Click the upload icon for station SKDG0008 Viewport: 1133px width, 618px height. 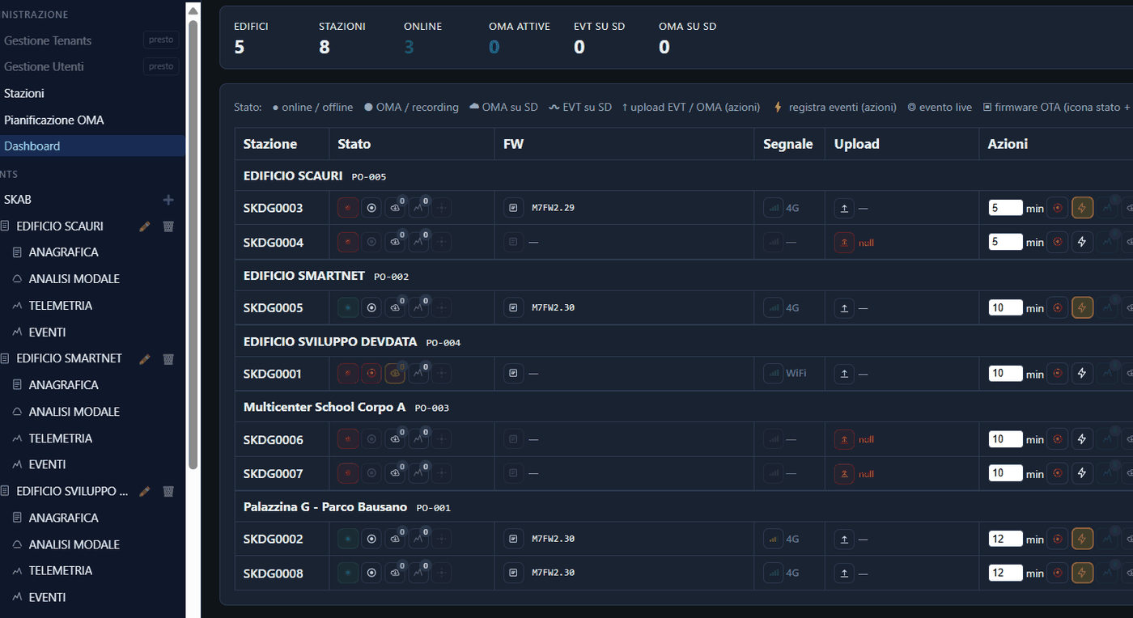[844, 573]
